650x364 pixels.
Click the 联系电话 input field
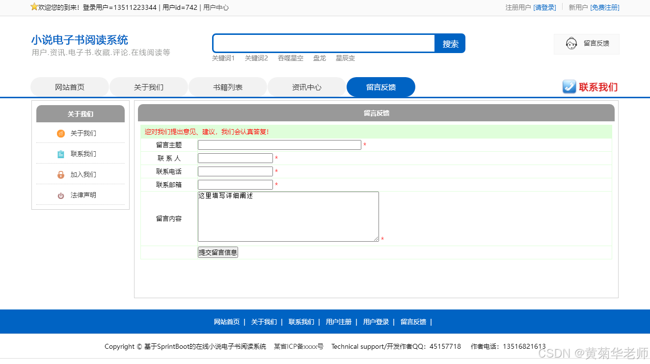point(235,171)
